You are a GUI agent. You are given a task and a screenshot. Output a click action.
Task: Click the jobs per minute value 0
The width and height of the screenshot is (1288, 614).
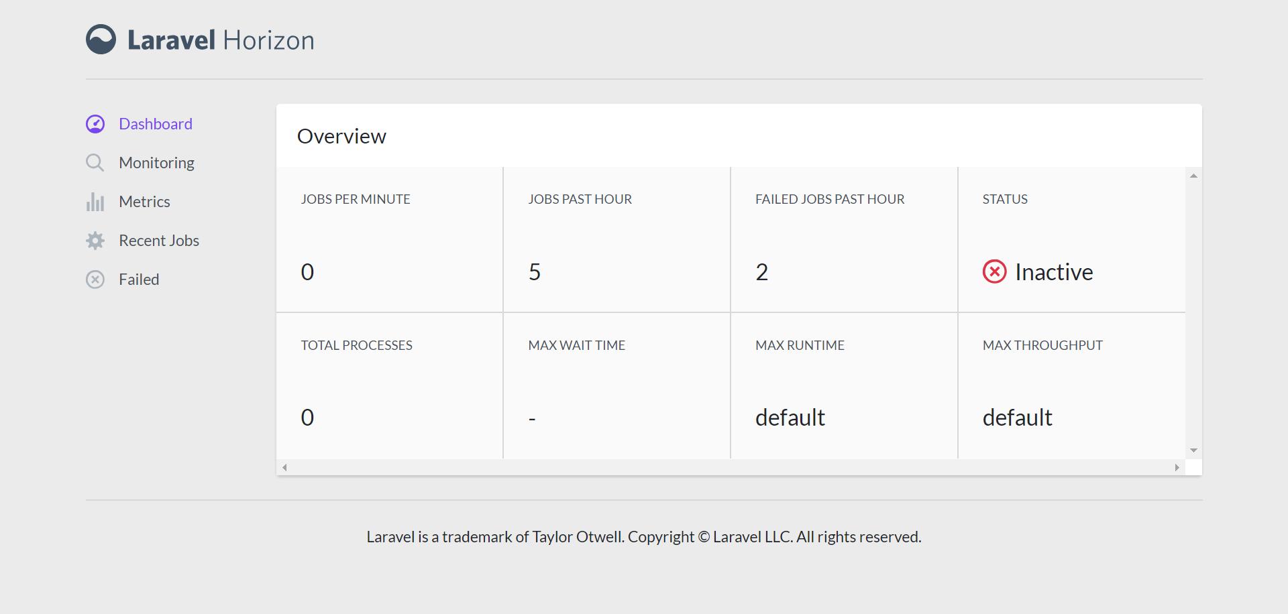[307, 272]
